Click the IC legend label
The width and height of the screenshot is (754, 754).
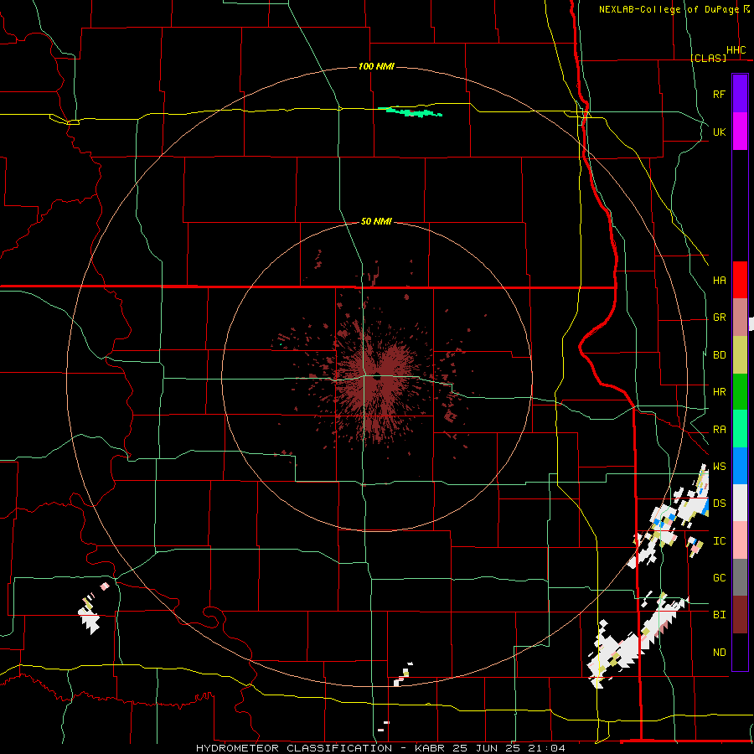click(x=719, y=541)
